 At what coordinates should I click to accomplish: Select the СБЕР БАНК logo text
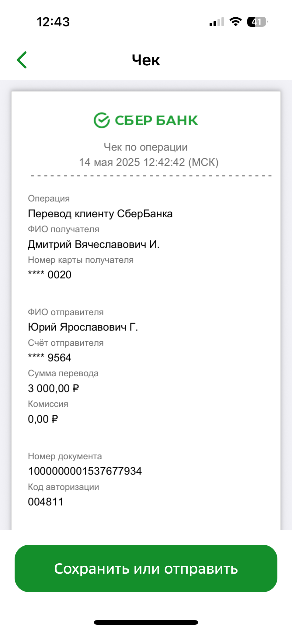(x=156, y=120)
